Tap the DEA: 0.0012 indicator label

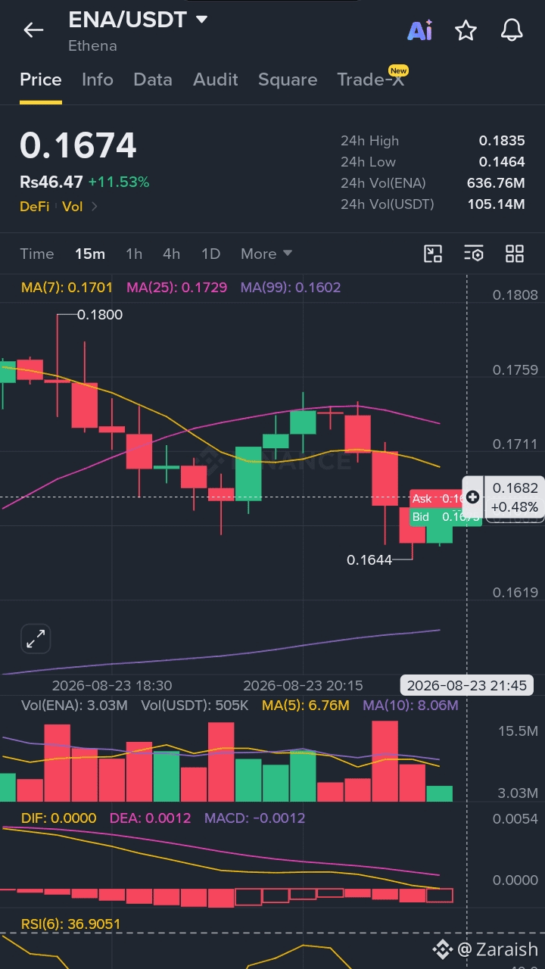150,818
